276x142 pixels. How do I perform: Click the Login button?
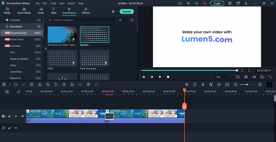pos(217,3)
